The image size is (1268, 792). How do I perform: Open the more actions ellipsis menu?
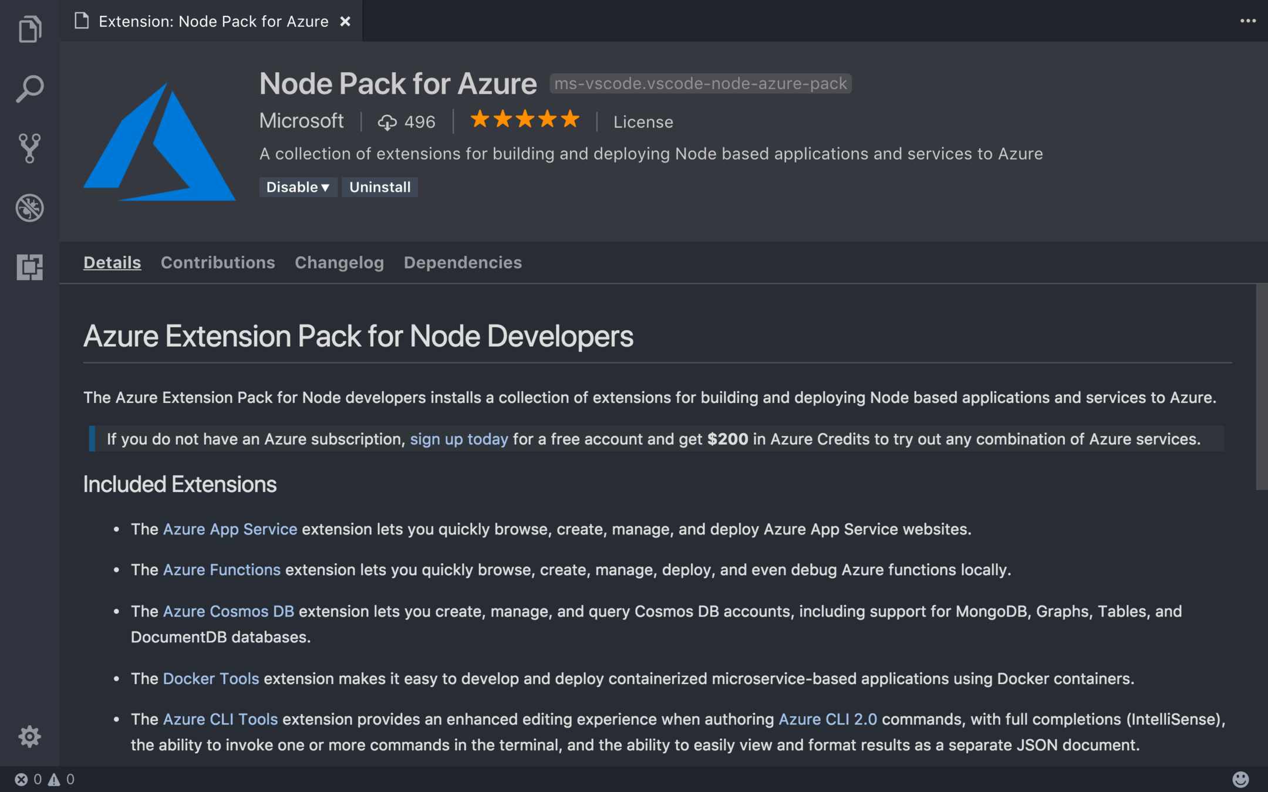[x=1247, y=21]
